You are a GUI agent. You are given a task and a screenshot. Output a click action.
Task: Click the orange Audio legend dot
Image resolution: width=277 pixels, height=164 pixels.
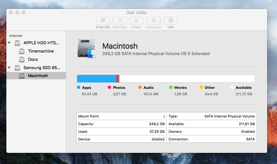pyautogui.click(x=140, y=87)
